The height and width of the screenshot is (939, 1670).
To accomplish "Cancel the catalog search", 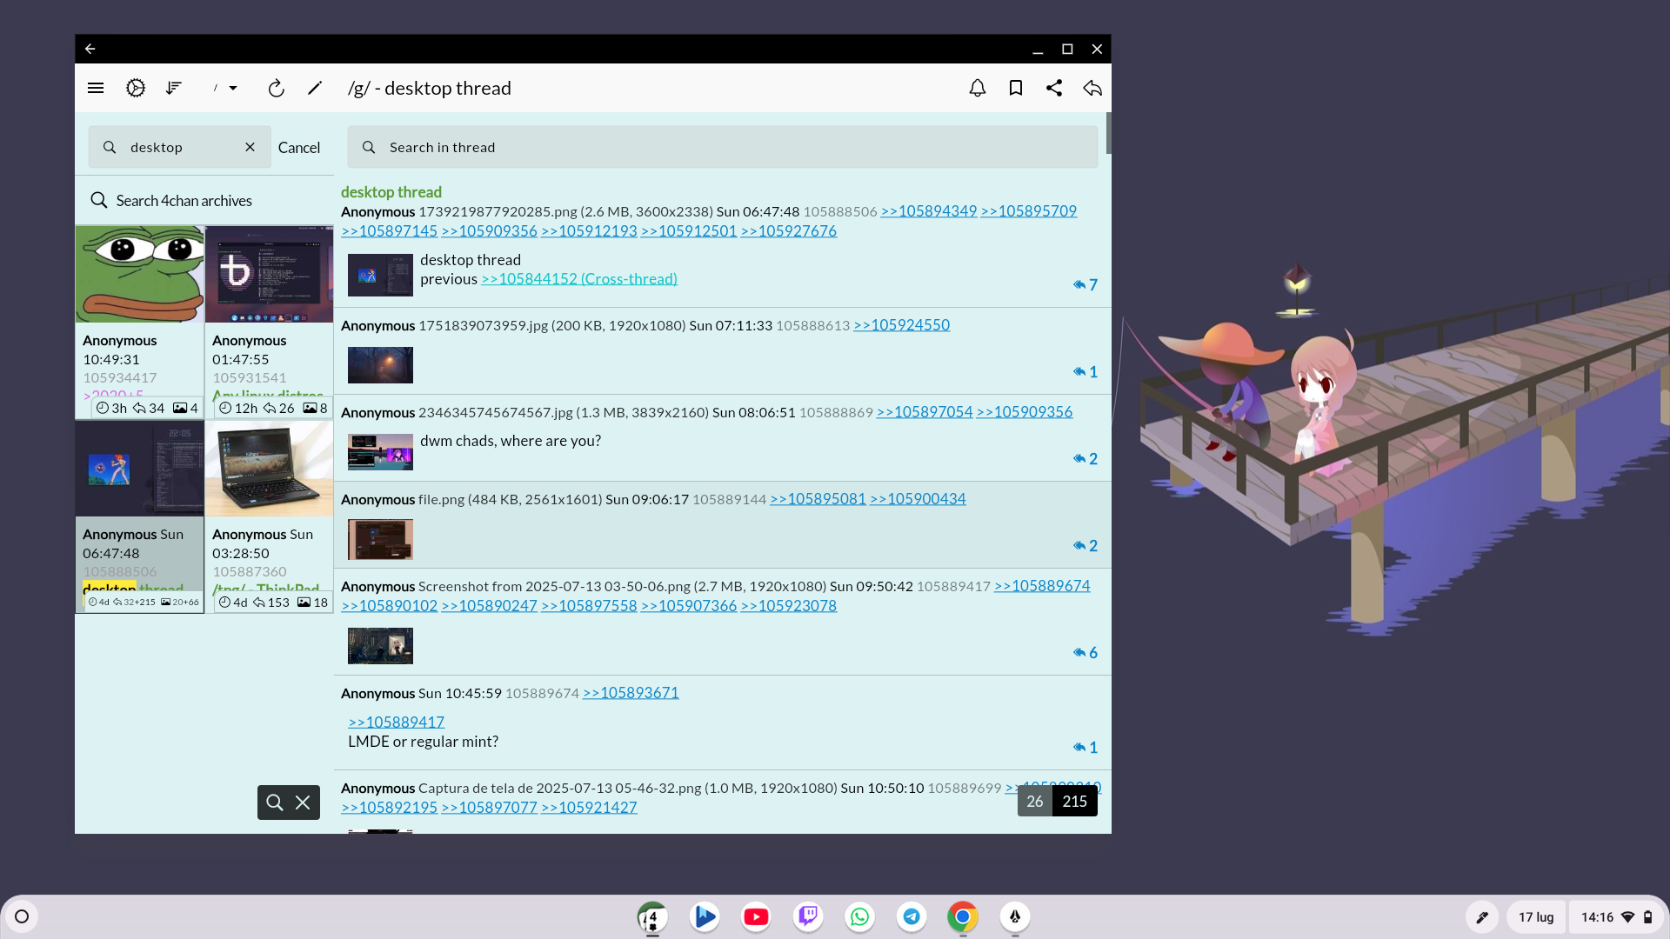I will (x=299, y=148).
